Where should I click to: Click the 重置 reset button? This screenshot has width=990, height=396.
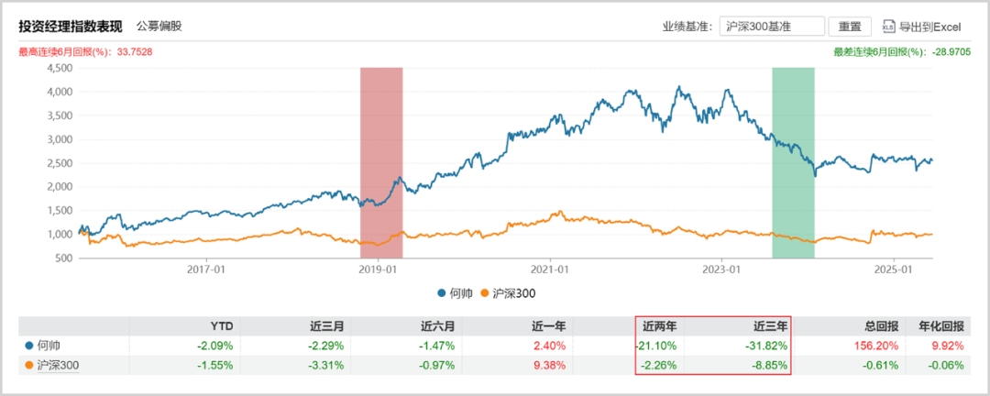click(849, 27)
